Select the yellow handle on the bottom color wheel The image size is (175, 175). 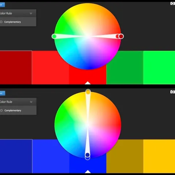[x=88, y=92]
